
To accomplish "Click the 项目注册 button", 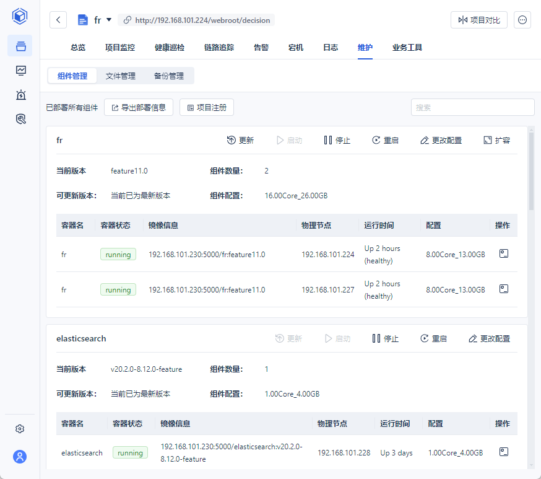I will pyautogui.click(x=206, y=108).
